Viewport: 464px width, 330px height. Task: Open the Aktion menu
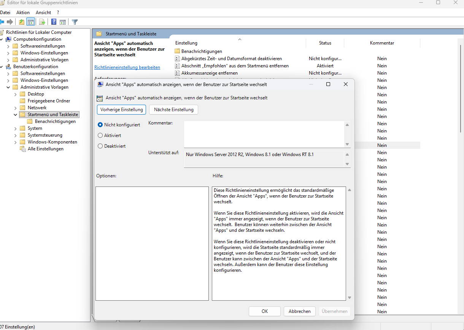pos(23,12)
